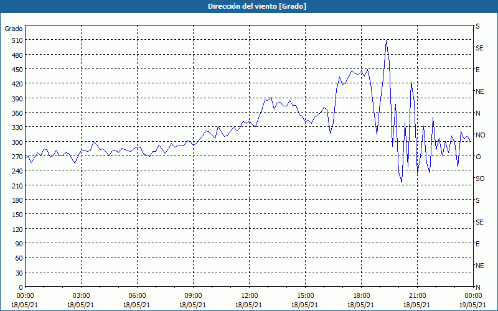Select the 21:00 time label
The width and height of the screenshot is (498, 311).
(417, 296)
